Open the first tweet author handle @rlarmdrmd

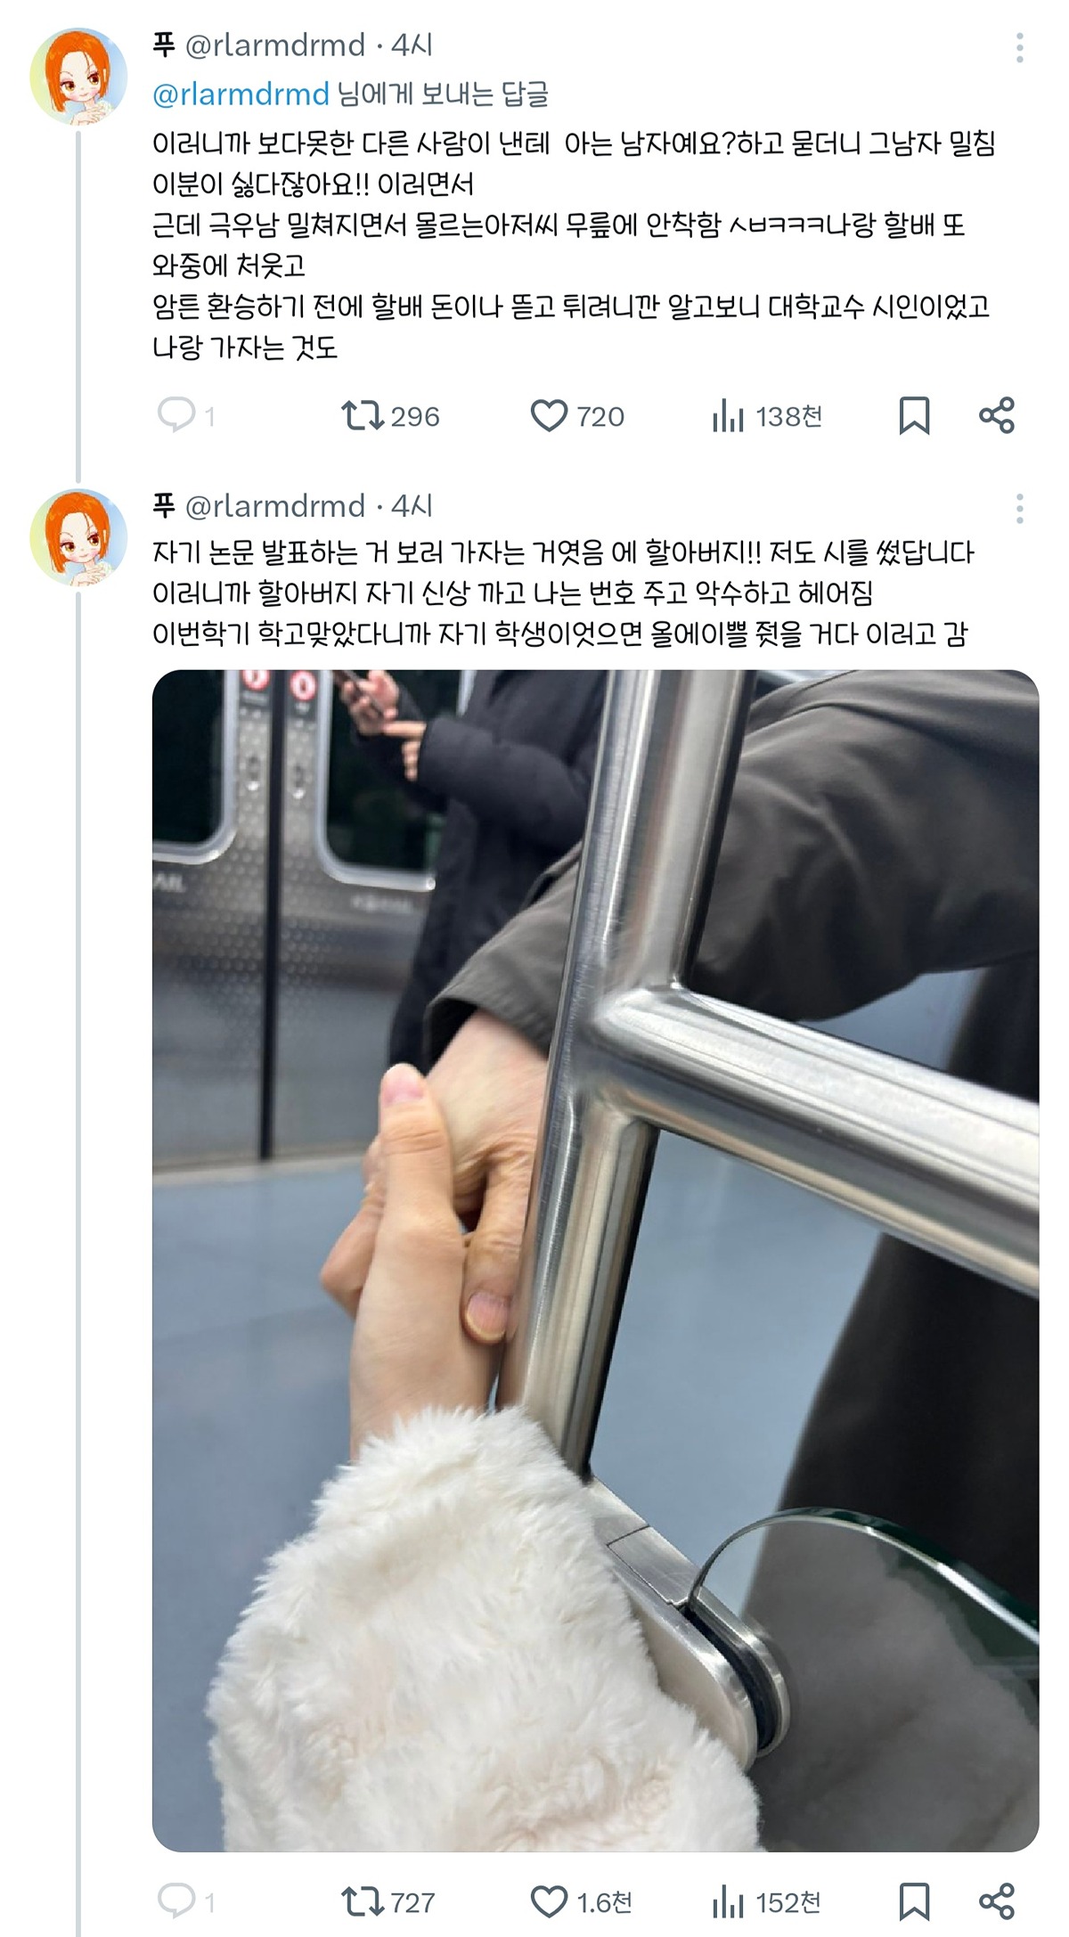click(x=275, y=45)
